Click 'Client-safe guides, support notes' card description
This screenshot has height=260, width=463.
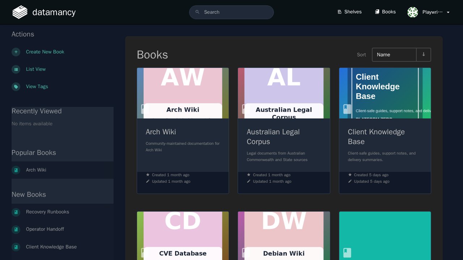click(x=382, y=156)
